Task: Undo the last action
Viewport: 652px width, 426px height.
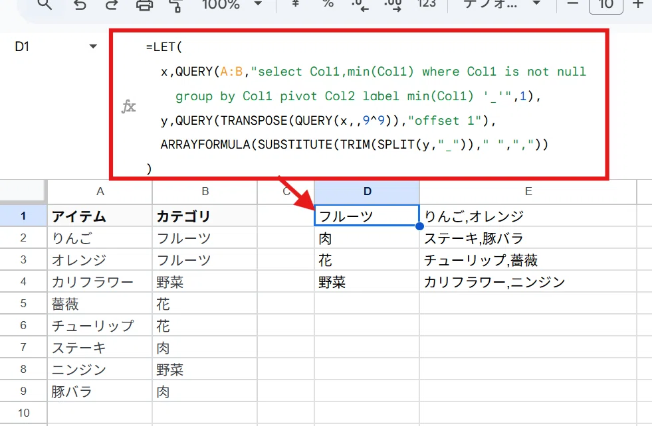Action: (x=79, y=5)
